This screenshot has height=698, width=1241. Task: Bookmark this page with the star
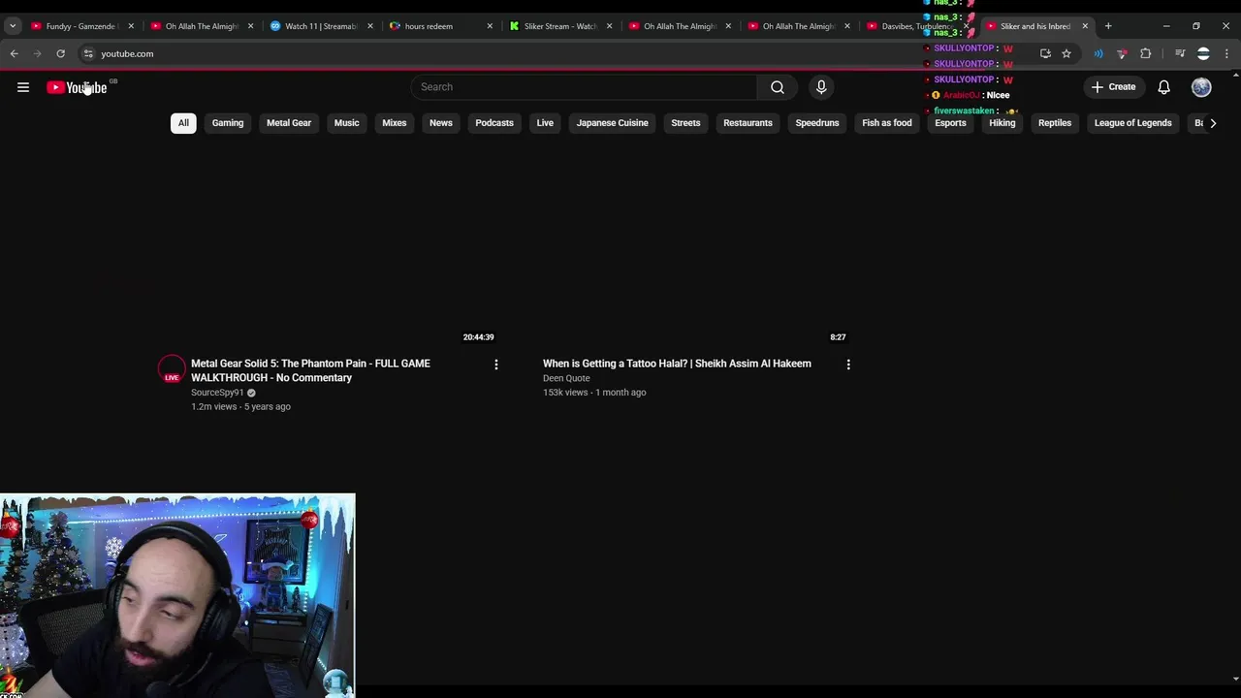(x=1066, y=53)
